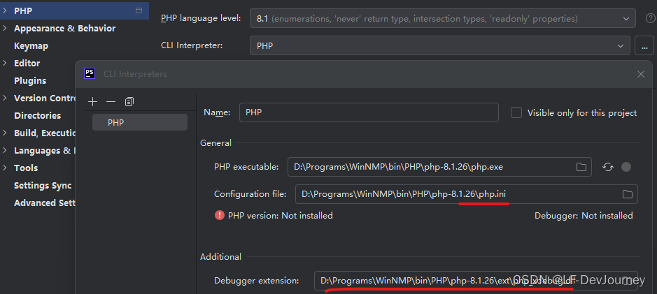Image resolution: width=657 pixels, height=294 pixels.
Task: Select the PHP interpreter in list
Action: (x=140, y=122)
